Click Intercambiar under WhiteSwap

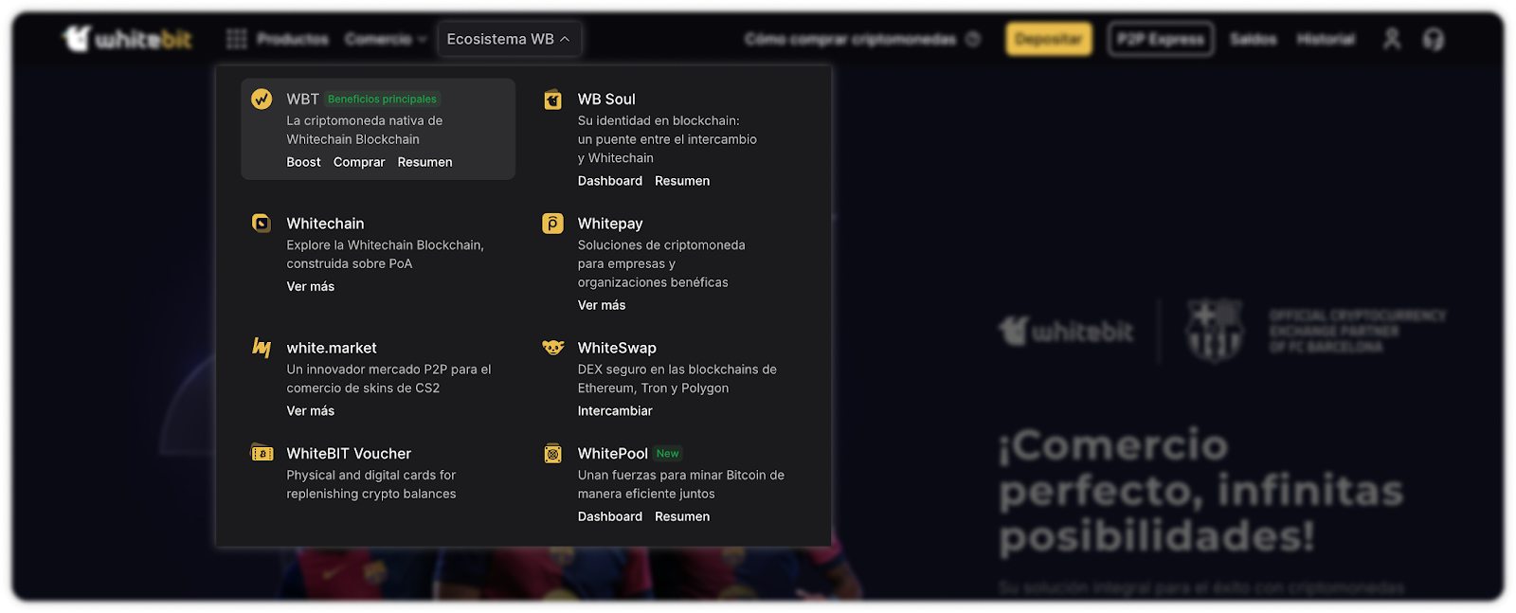(615, 411)
